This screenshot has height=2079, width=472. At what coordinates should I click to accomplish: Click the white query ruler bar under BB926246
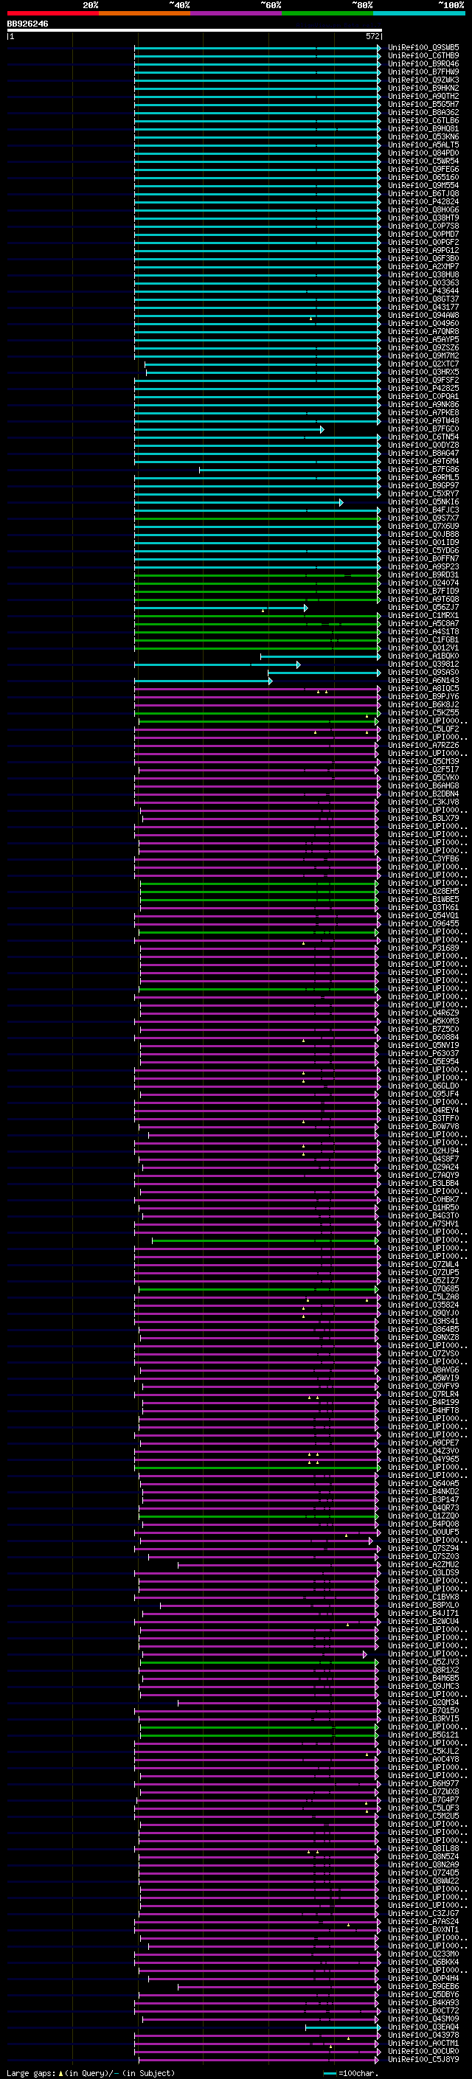(x=195, y=31)
